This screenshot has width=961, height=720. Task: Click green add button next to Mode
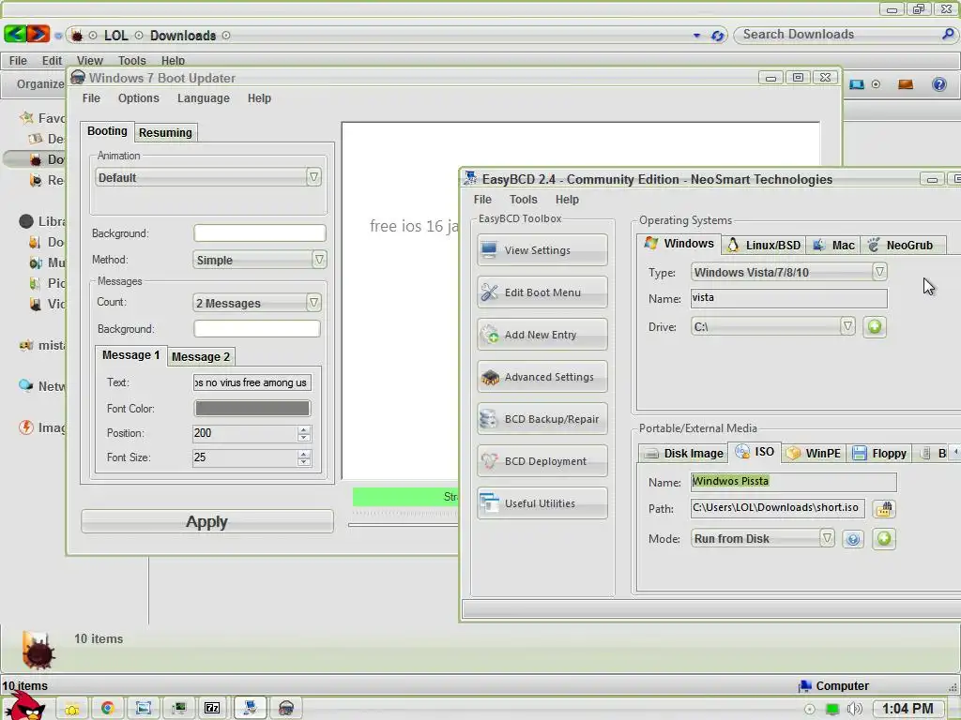coord(884,538)
